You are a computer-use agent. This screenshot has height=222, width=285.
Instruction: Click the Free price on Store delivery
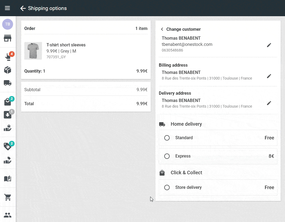tap(269, 187)
